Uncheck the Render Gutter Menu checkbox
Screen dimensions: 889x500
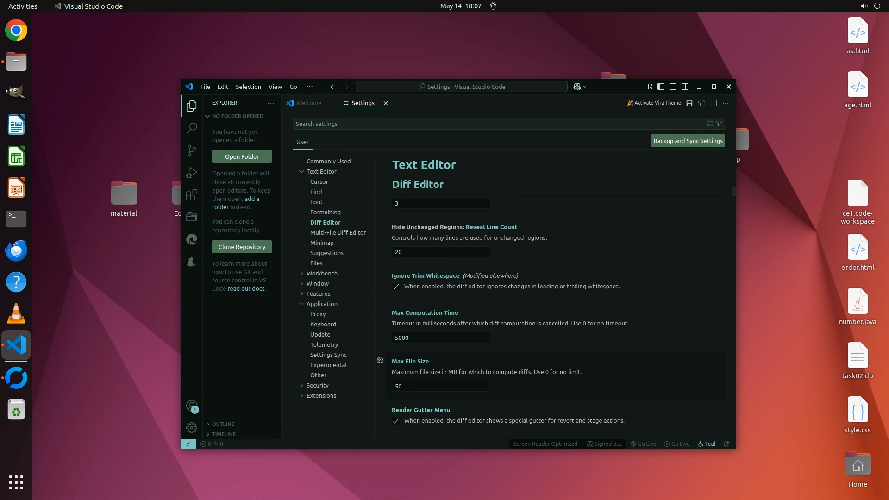pyautogui.click(x=396, y=421)
